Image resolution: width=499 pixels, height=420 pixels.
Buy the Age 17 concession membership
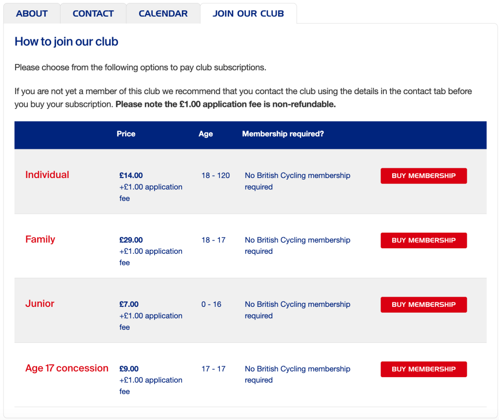pos(423,369)
